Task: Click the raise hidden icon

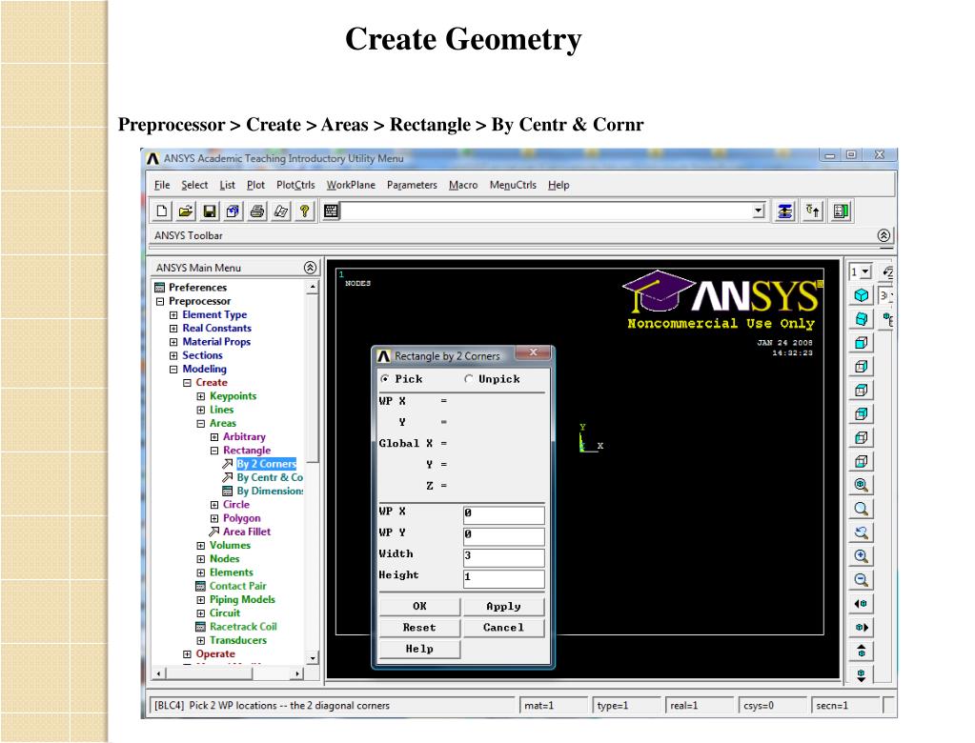Action: (785, 211)
